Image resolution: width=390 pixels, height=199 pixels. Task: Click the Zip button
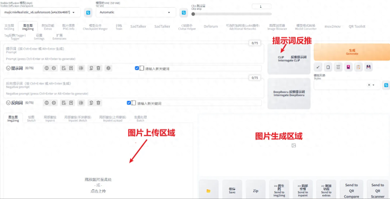[x=255, y=191]
